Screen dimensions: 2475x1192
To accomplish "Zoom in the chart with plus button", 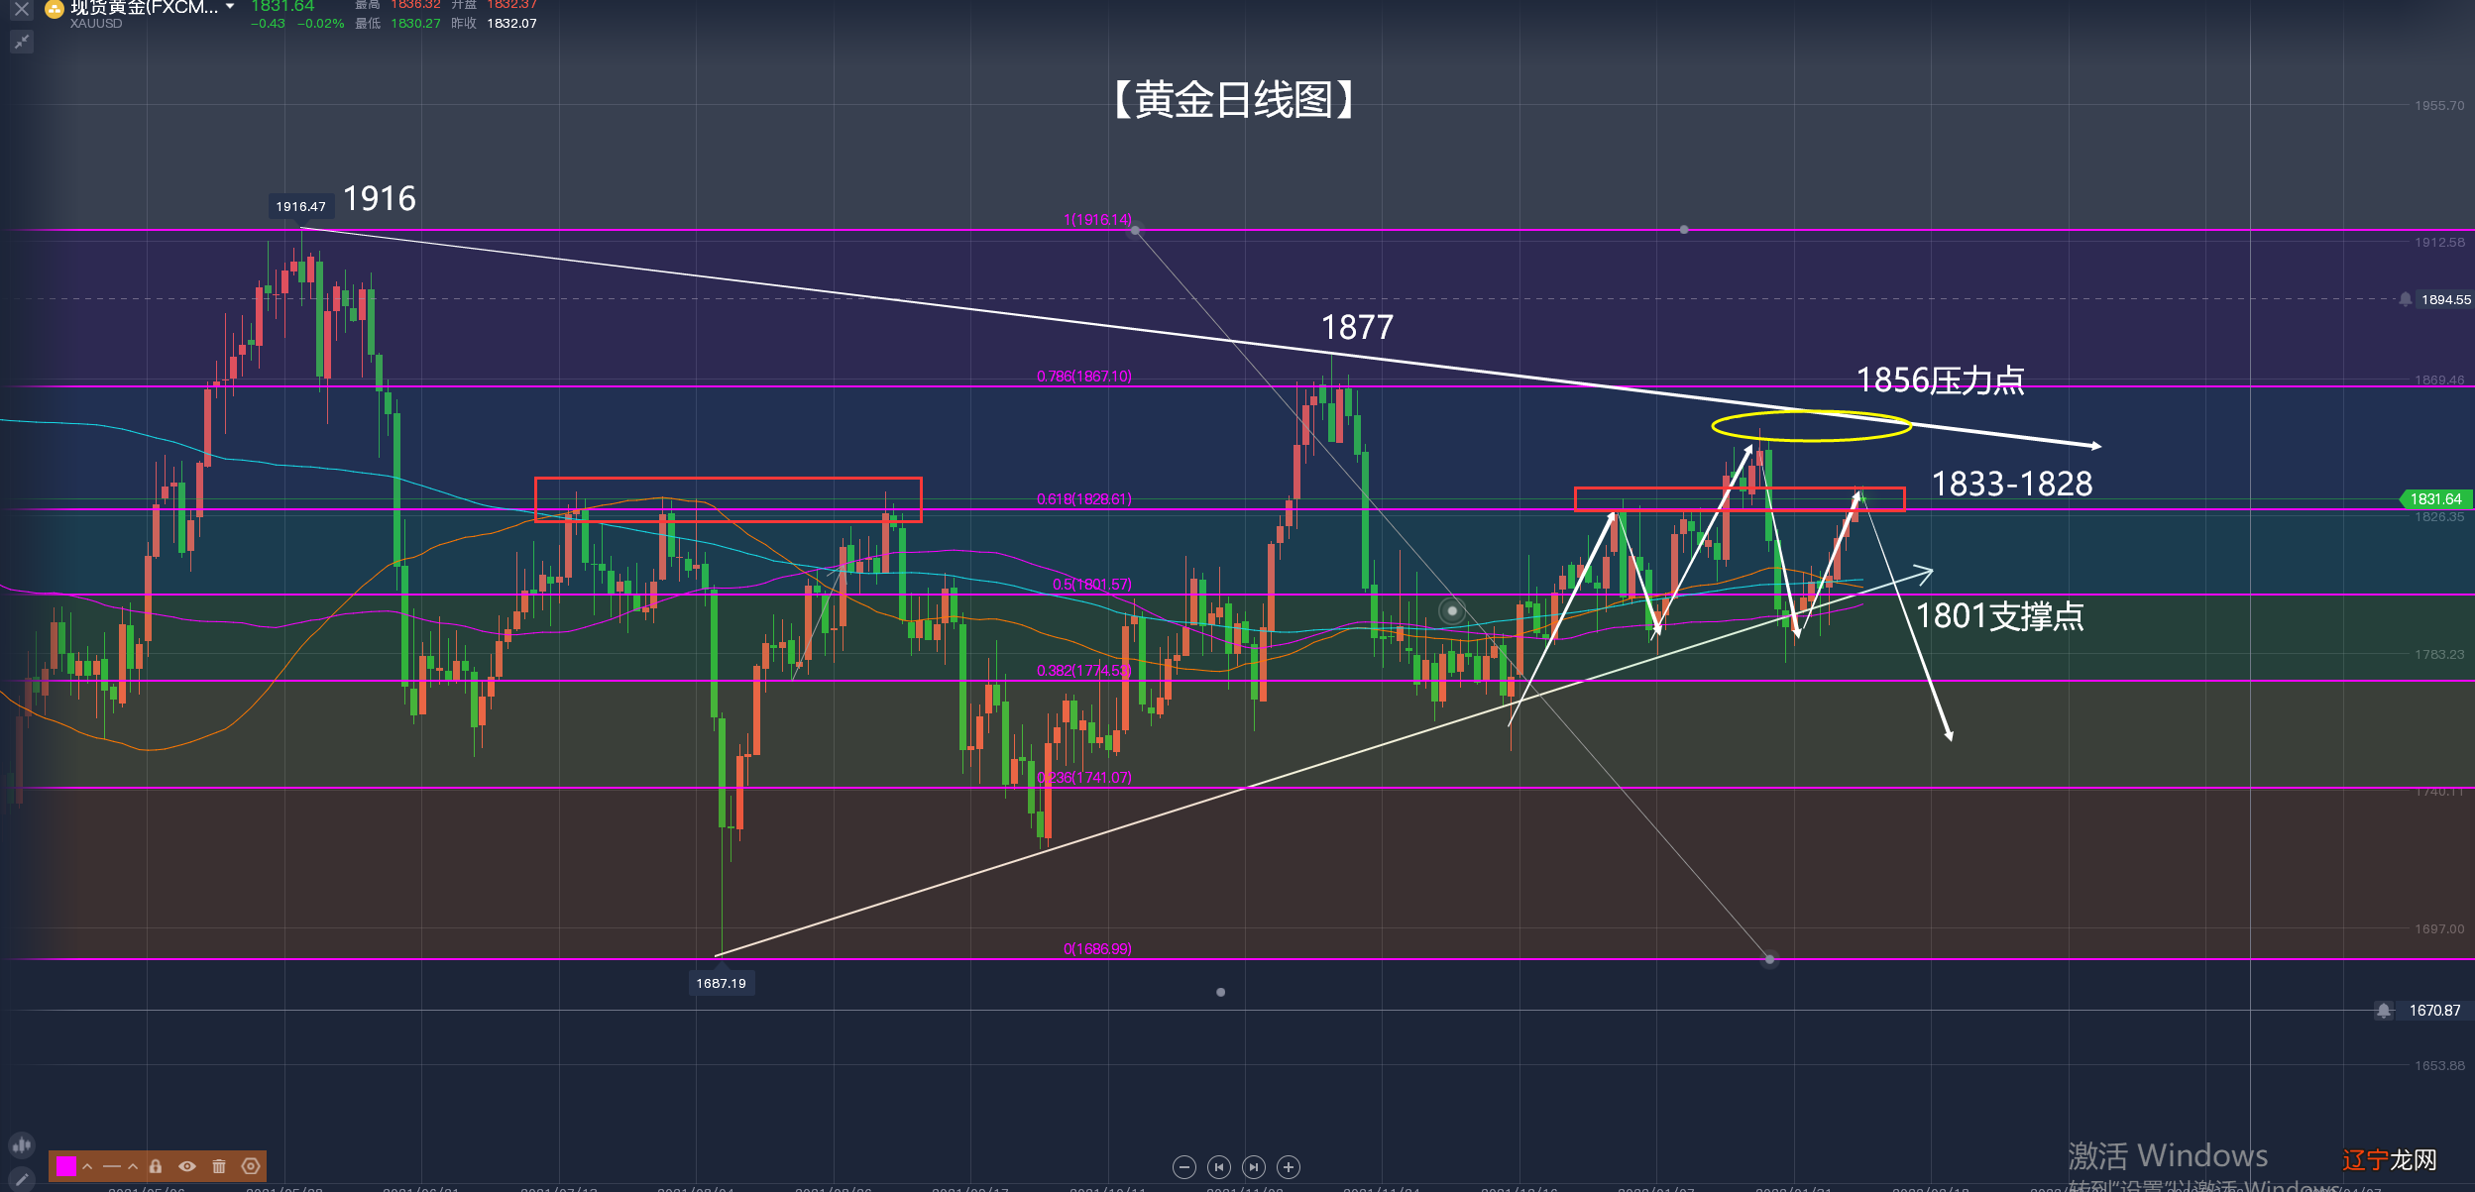I will pyautogui.click(x=1289, y=1167).
